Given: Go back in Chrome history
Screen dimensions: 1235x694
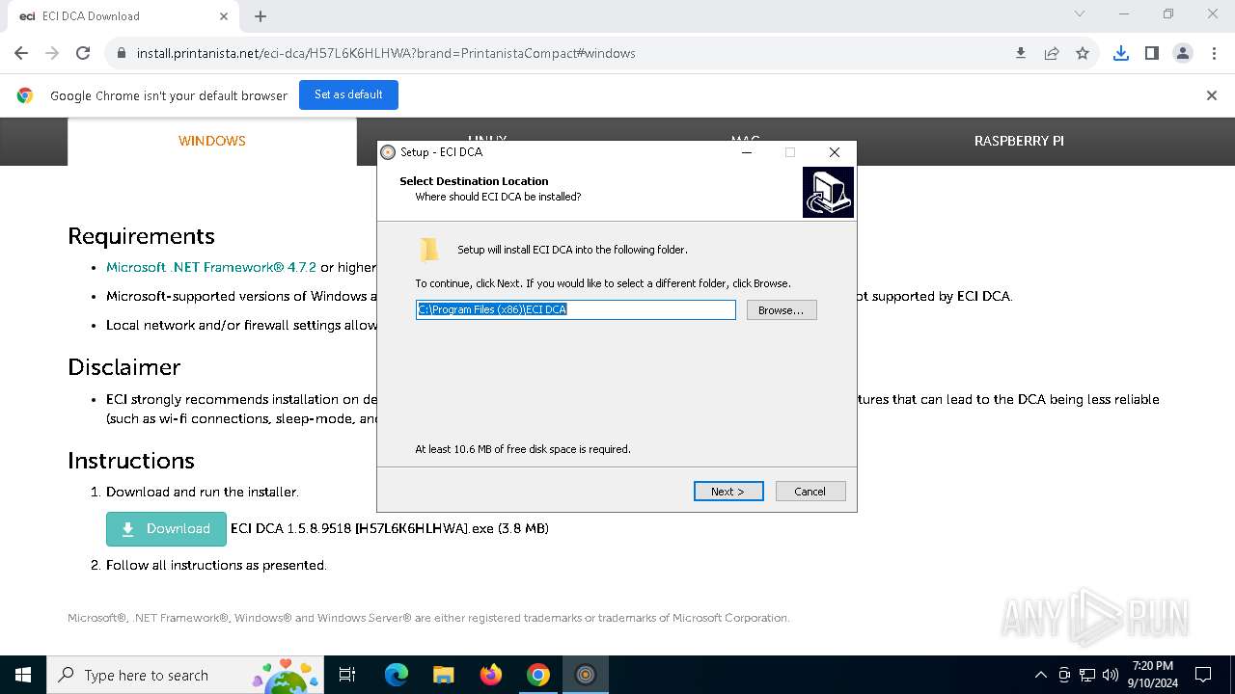Looking at the screenshot, I should 21,53.
